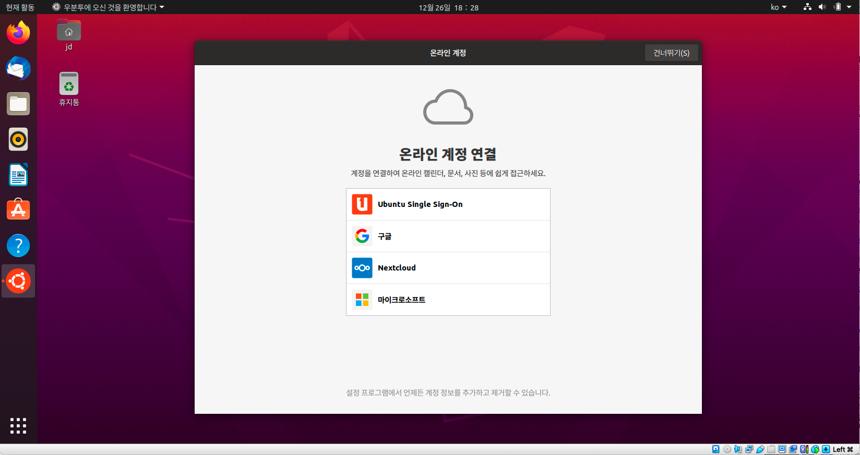The height and width of the screenshot is (455, 860).
Task: Click VirtualBox mouse integration status icon
Action: [815, 449]
